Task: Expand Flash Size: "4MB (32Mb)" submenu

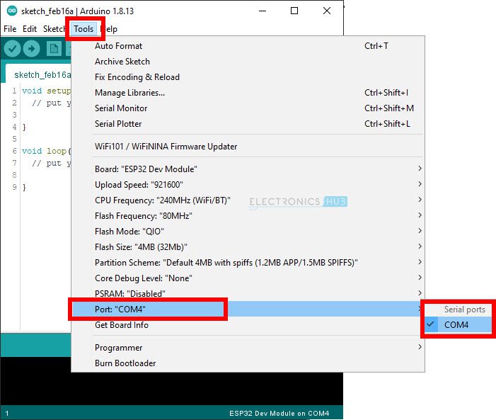Action: pyautogui.click(x=248, y=246)
